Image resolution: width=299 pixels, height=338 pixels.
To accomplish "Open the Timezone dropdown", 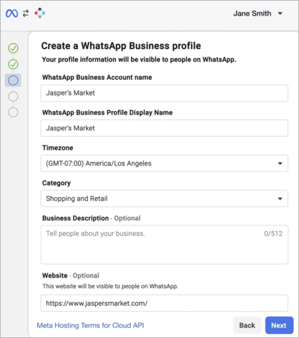I will [x=165, y=163].
